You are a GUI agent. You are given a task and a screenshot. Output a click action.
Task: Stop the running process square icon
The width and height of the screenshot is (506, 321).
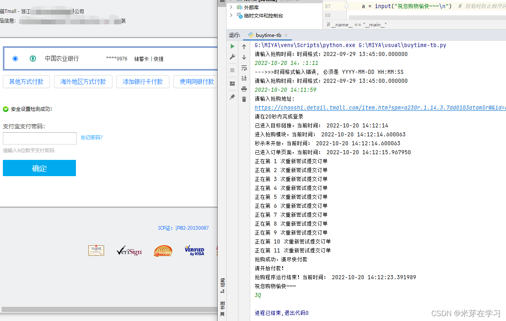coord(232,70)
